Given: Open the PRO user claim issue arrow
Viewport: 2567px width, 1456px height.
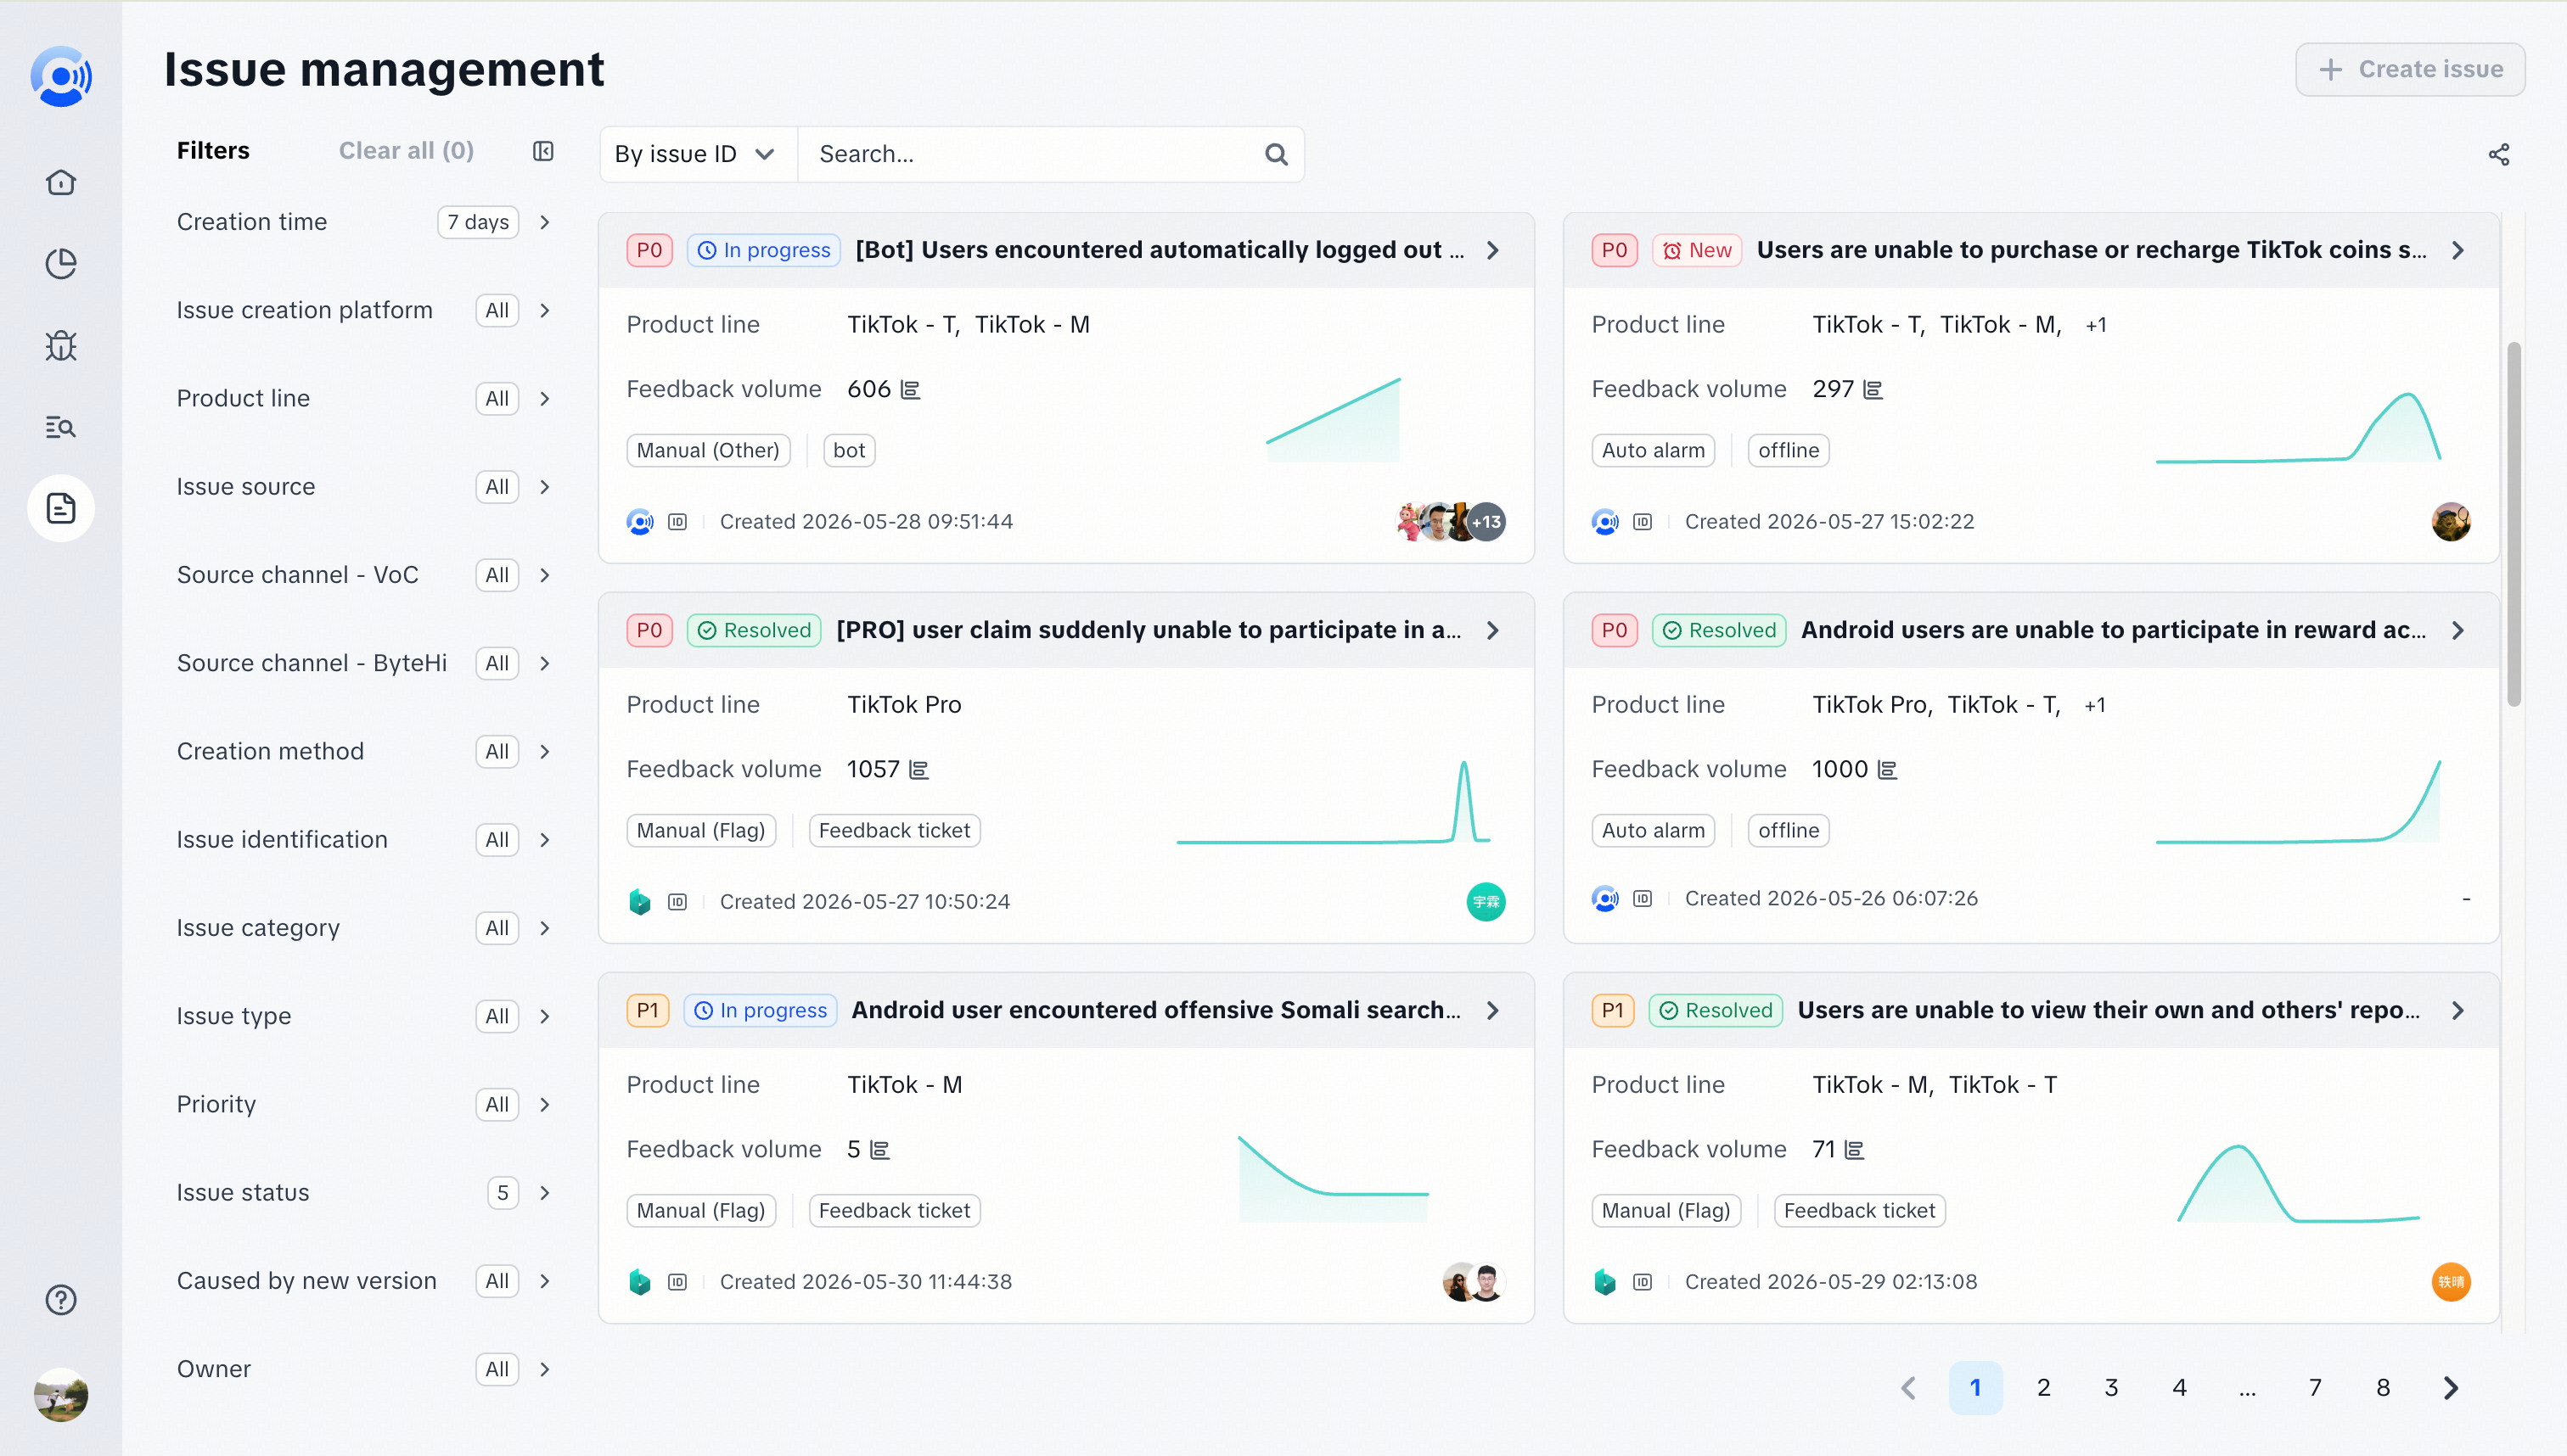Looking at the screenshot, I should [1492, 630].
